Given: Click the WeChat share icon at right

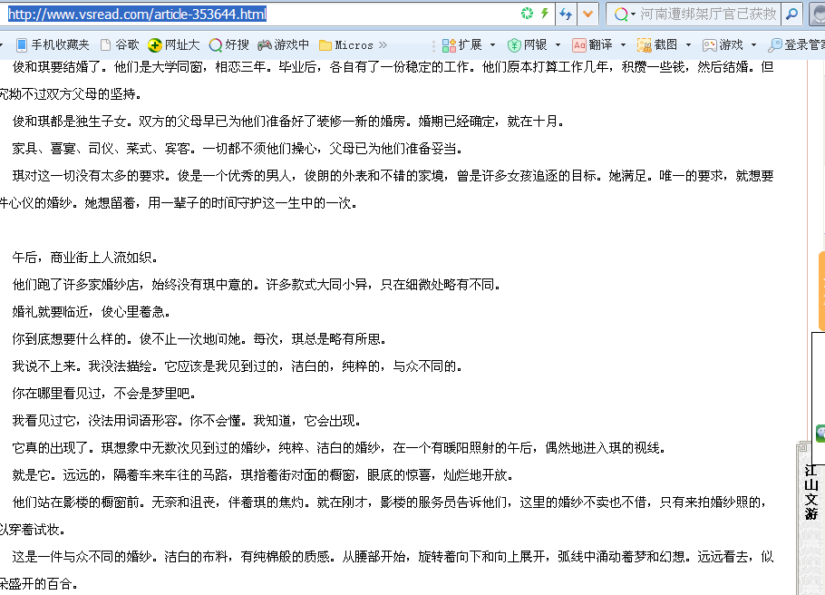Looking at the screenshot, I should (820, 433).
